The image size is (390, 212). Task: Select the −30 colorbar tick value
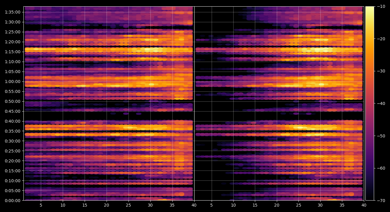pos(381,71)
